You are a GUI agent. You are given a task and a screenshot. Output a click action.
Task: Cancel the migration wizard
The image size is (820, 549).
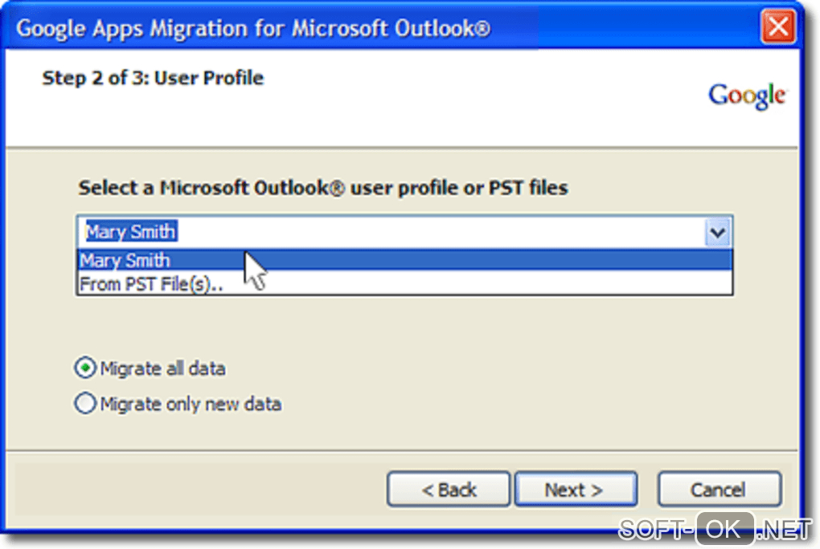click(x=719, y=490)
